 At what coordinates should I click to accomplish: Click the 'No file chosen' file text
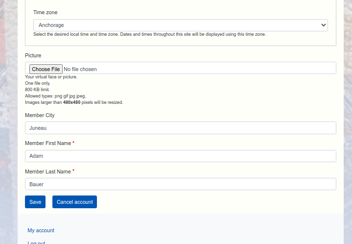coord(80,69)
